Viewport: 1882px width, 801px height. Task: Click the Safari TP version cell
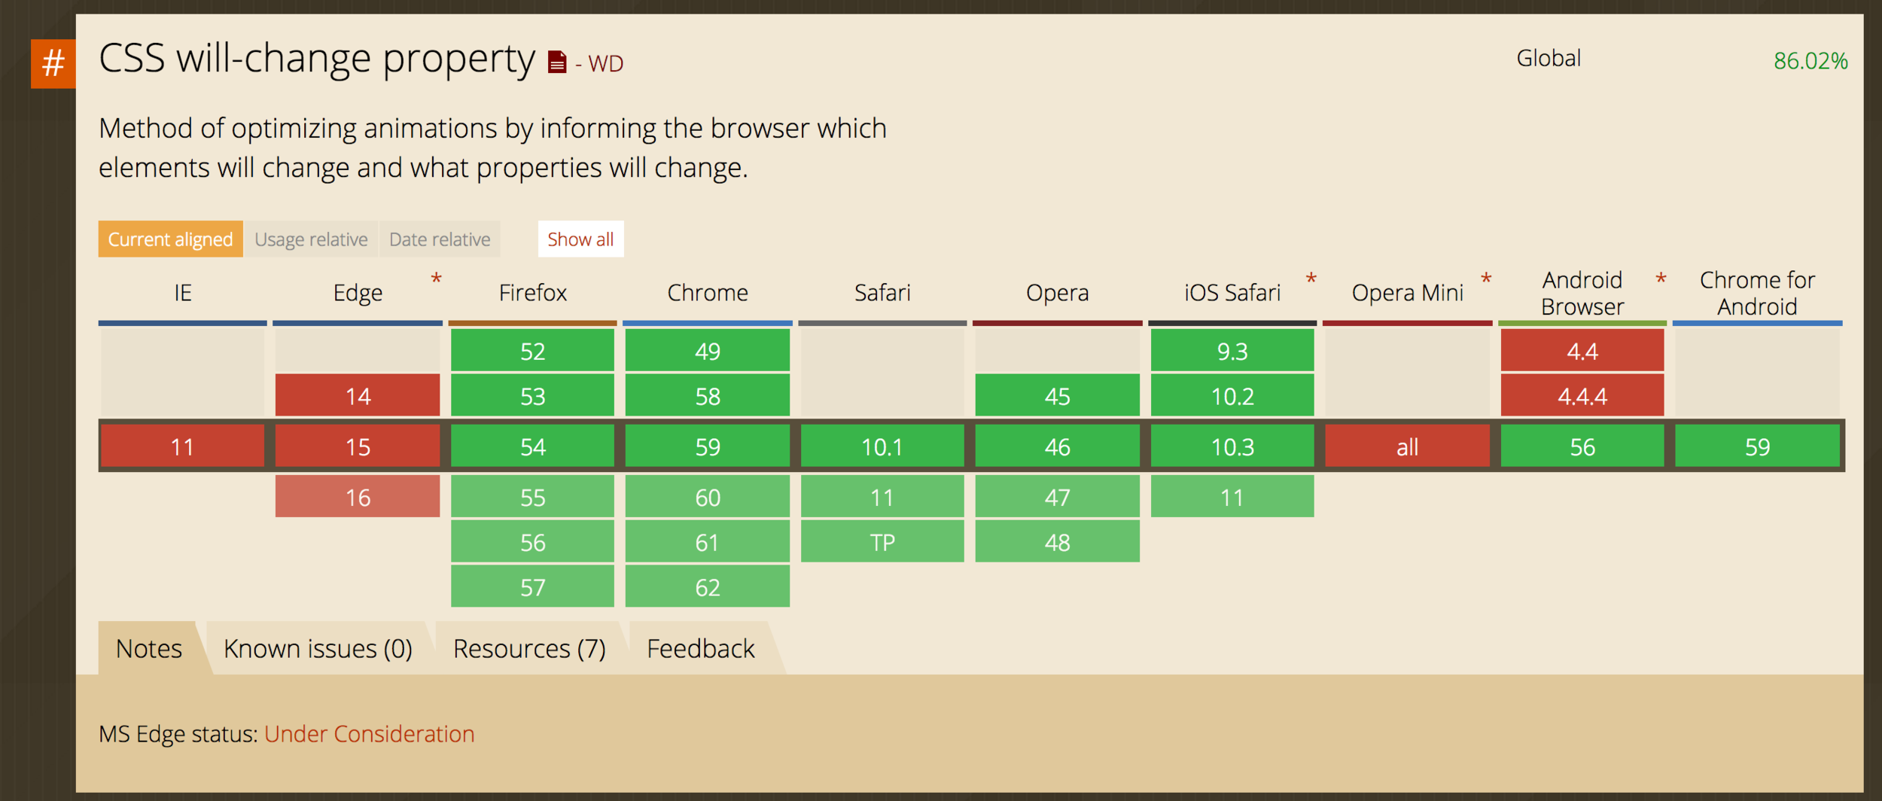(882, 542)
